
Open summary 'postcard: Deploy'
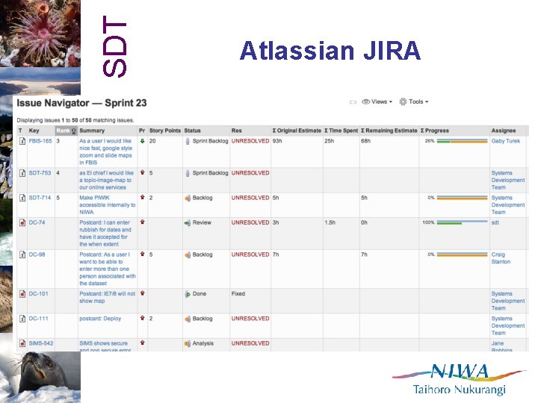(100, 319)
